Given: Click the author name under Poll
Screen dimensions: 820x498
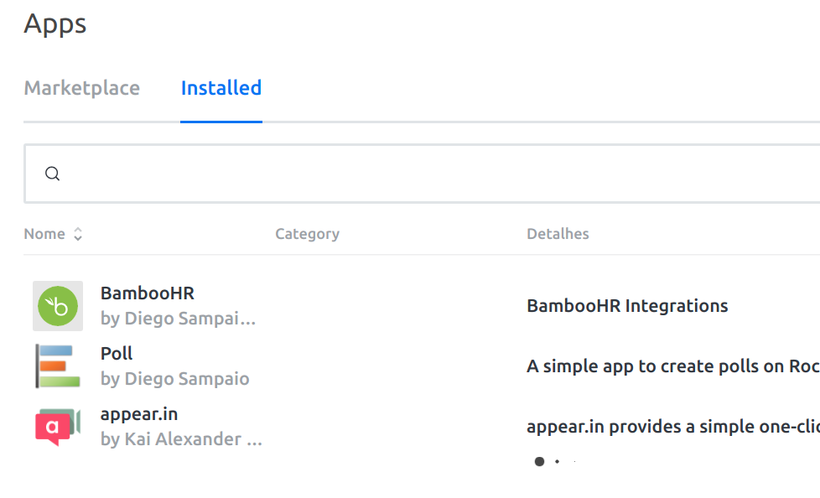Looking at the screenshot, I should point(174,379).
